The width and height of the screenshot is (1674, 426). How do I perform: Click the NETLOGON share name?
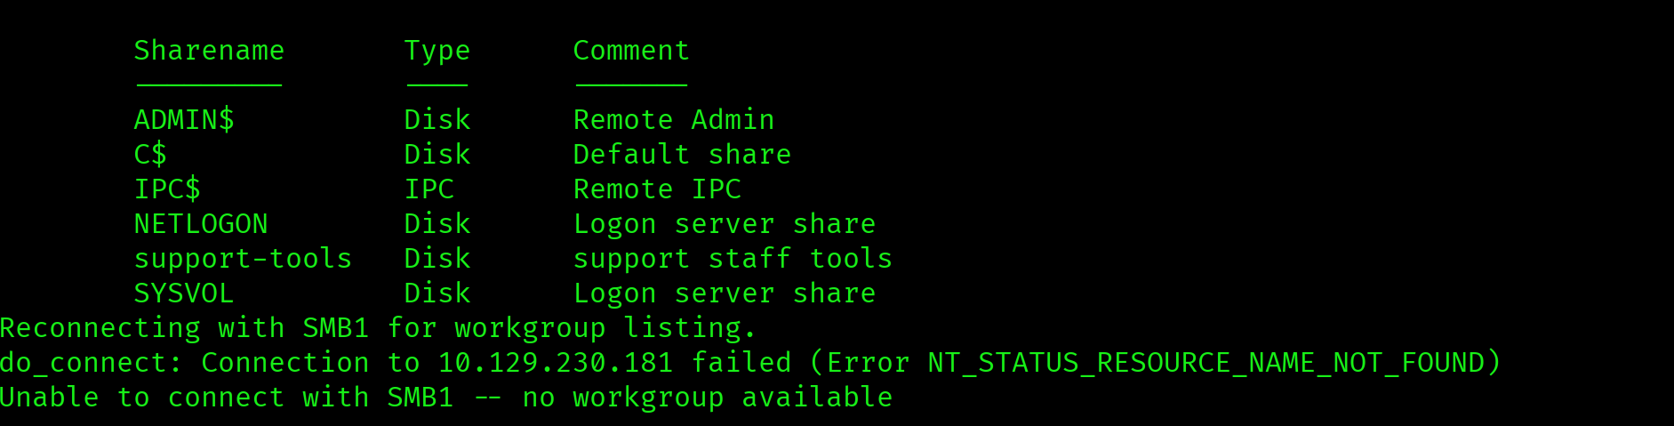[x=201, y=224]
